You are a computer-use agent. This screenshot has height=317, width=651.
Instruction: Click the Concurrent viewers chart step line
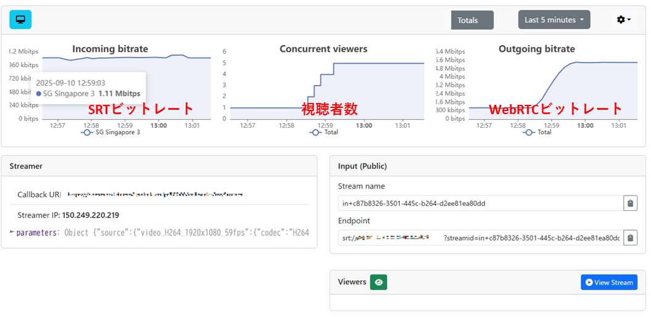click(x=370, y=63)
